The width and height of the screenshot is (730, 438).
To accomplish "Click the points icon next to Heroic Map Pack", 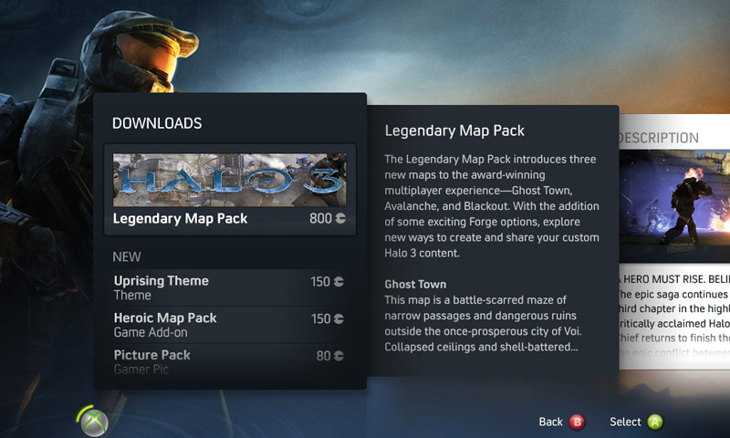I will point(339,318).
